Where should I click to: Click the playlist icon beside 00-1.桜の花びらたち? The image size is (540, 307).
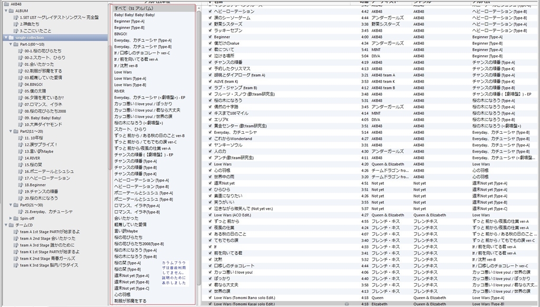[21, 51]
